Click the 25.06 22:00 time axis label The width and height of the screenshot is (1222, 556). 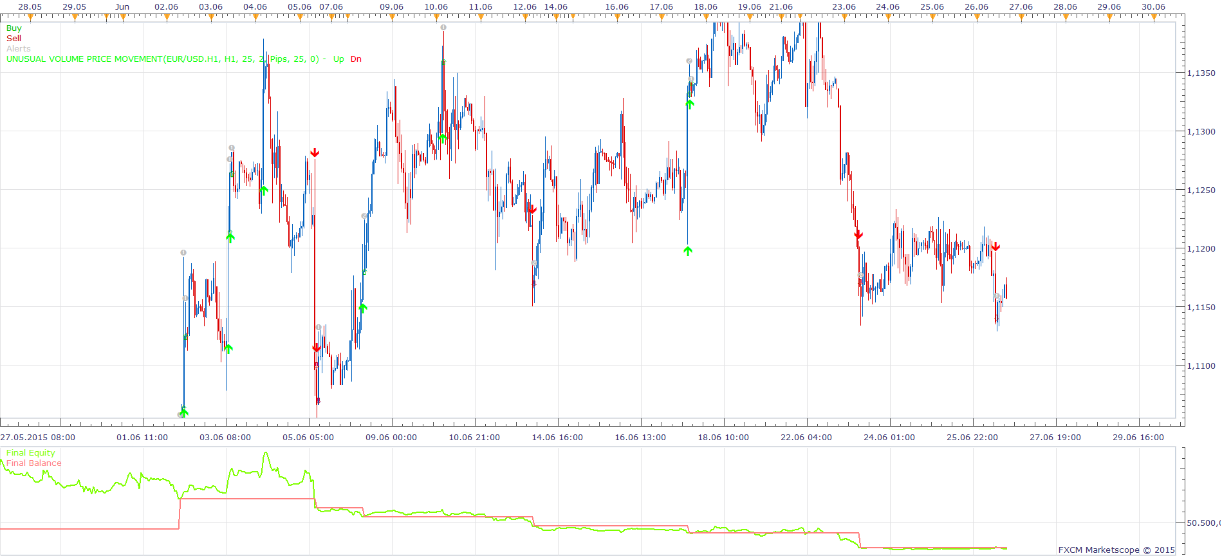(x=972, y=438)
